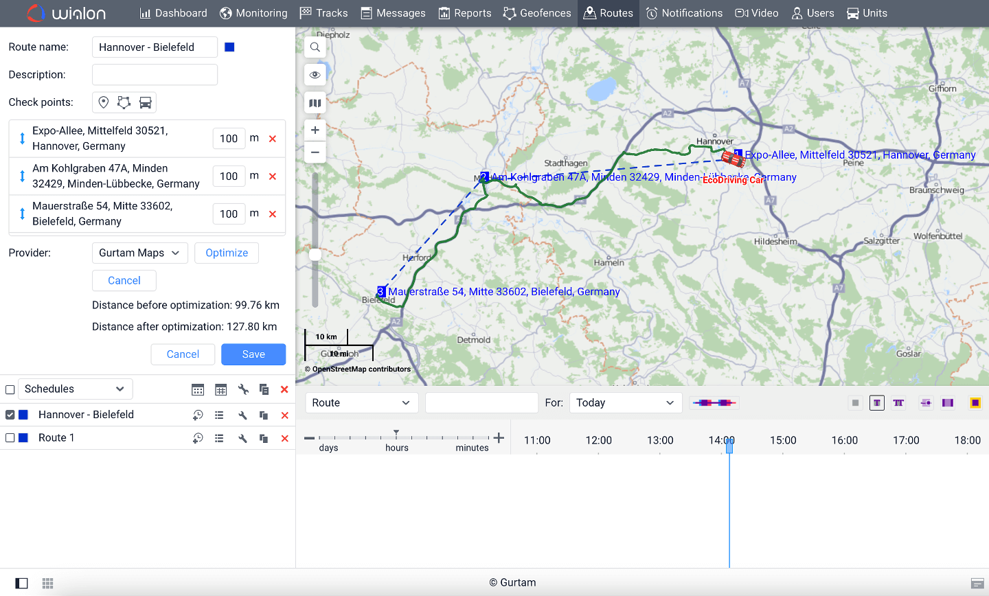The image size is (989, 596).
Task: Click inside the Description input field
Action: 155,74
